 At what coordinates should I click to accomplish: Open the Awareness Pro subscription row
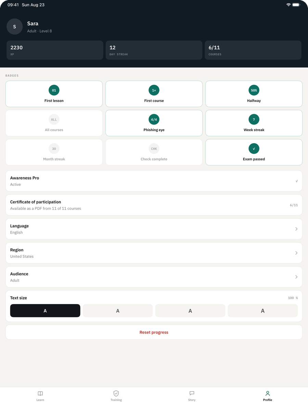pyautogui.click(x=154, y=181)
